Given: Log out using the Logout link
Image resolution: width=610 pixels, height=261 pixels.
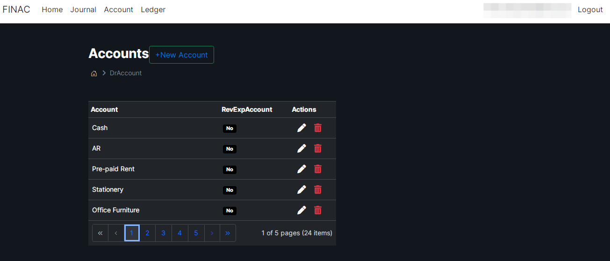Looking at the screenshot, I should point(590,10).
